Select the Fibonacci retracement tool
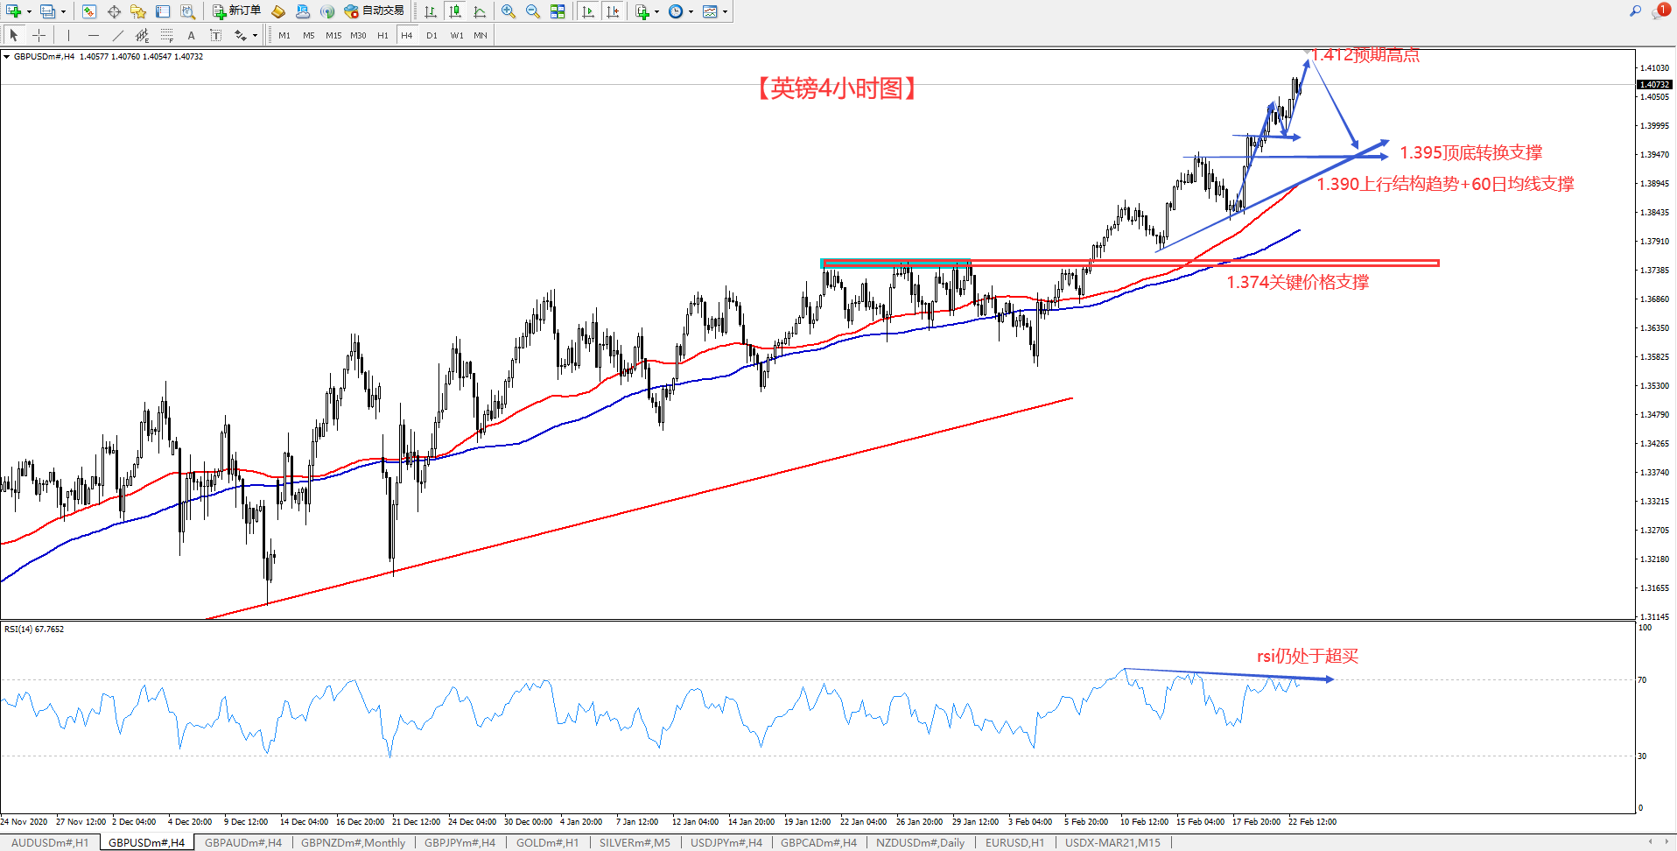Image resolution: width=1677 pixels, height=851 pixels. tap(166, 35)
